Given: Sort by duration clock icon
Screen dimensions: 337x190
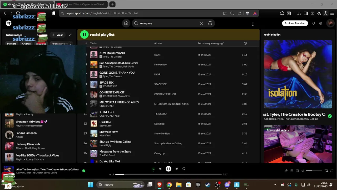Looking at the screenshot, I should click(245, 43).
